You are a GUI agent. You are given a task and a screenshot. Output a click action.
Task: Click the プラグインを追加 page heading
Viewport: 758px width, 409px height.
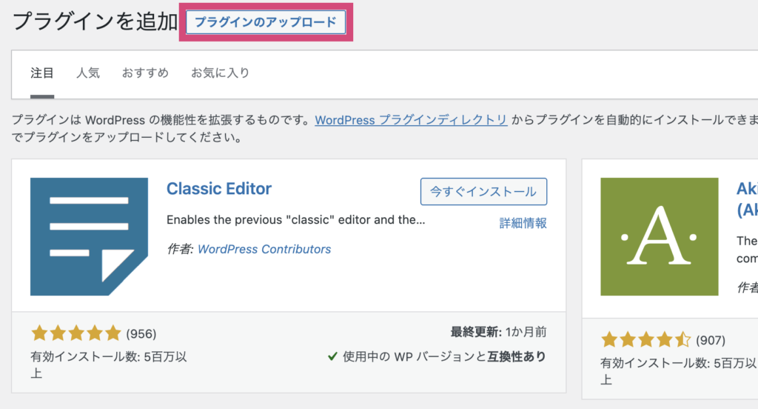point(95,21)
